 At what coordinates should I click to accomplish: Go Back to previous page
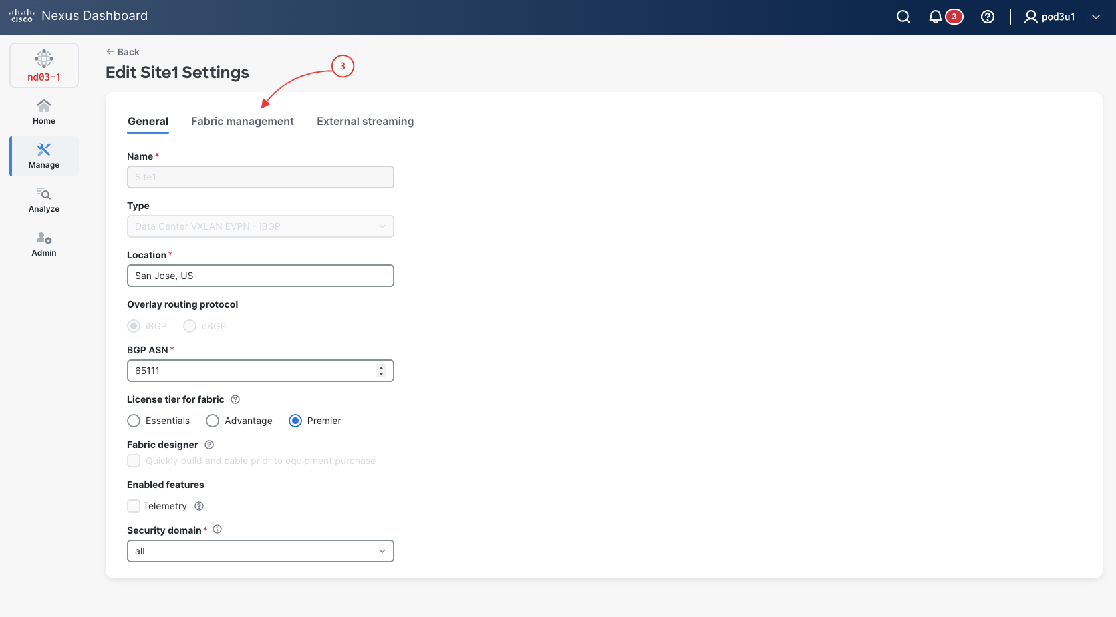coord(123,52)
